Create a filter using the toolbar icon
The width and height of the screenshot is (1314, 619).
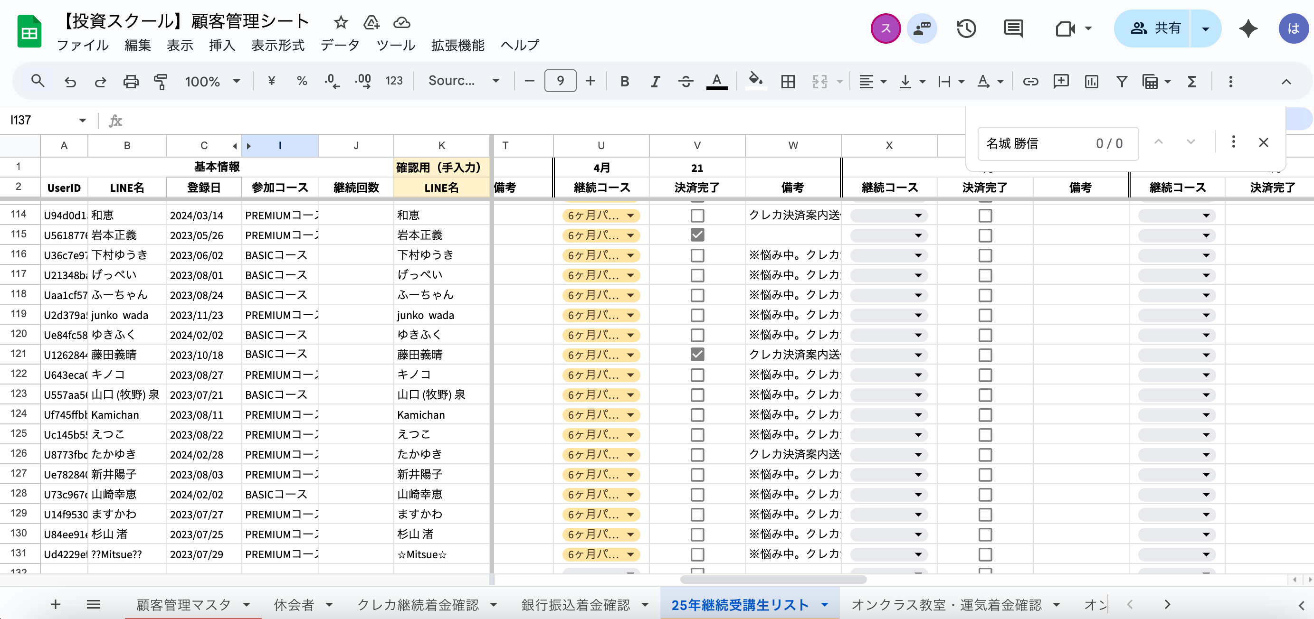pyautogui.click(x=1122, y=81)
